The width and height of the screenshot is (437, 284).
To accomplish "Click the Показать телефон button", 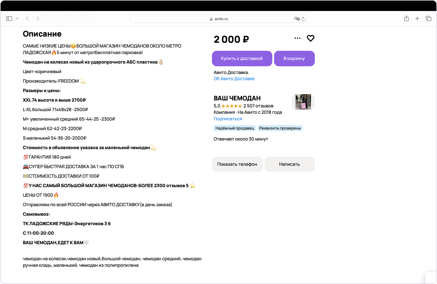I will pyautogui.click(x=237, y=164).
